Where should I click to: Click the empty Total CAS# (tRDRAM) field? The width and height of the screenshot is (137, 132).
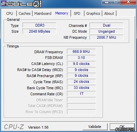tap(81, 106)
